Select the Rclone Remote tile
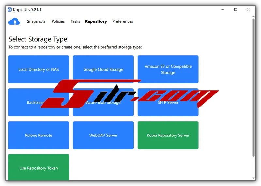 point(38,135)
